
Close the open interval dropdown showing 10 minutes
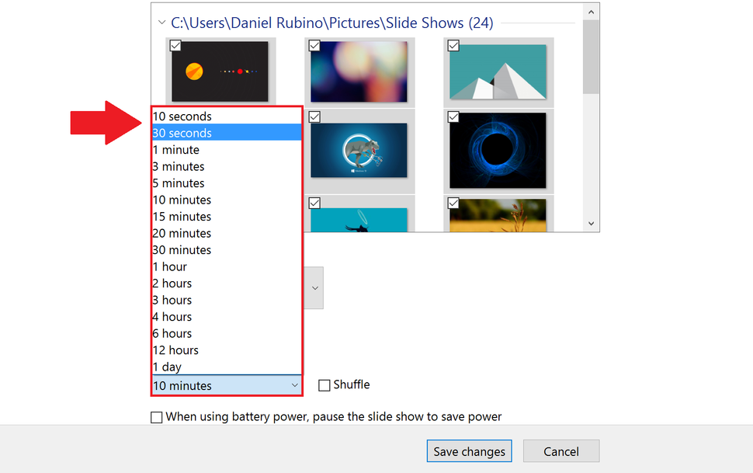(x=226, y=385)
